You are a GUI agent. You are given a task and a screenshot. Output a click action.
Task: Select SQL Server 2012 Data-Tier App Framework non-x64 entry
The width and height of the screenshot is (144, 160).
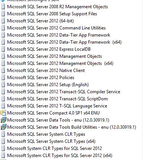coord(59,35)
